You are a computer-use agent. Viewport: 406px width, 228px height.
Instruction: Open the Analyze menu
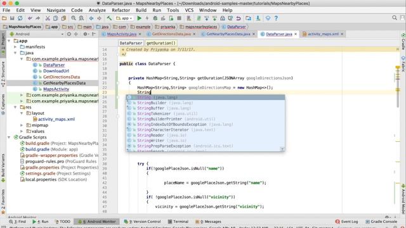coord(97,10)
